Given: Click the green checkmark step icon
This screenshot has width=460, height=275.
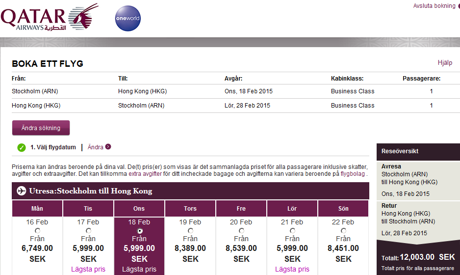Looking at the screenshot, I should click(x=21, y=147).
